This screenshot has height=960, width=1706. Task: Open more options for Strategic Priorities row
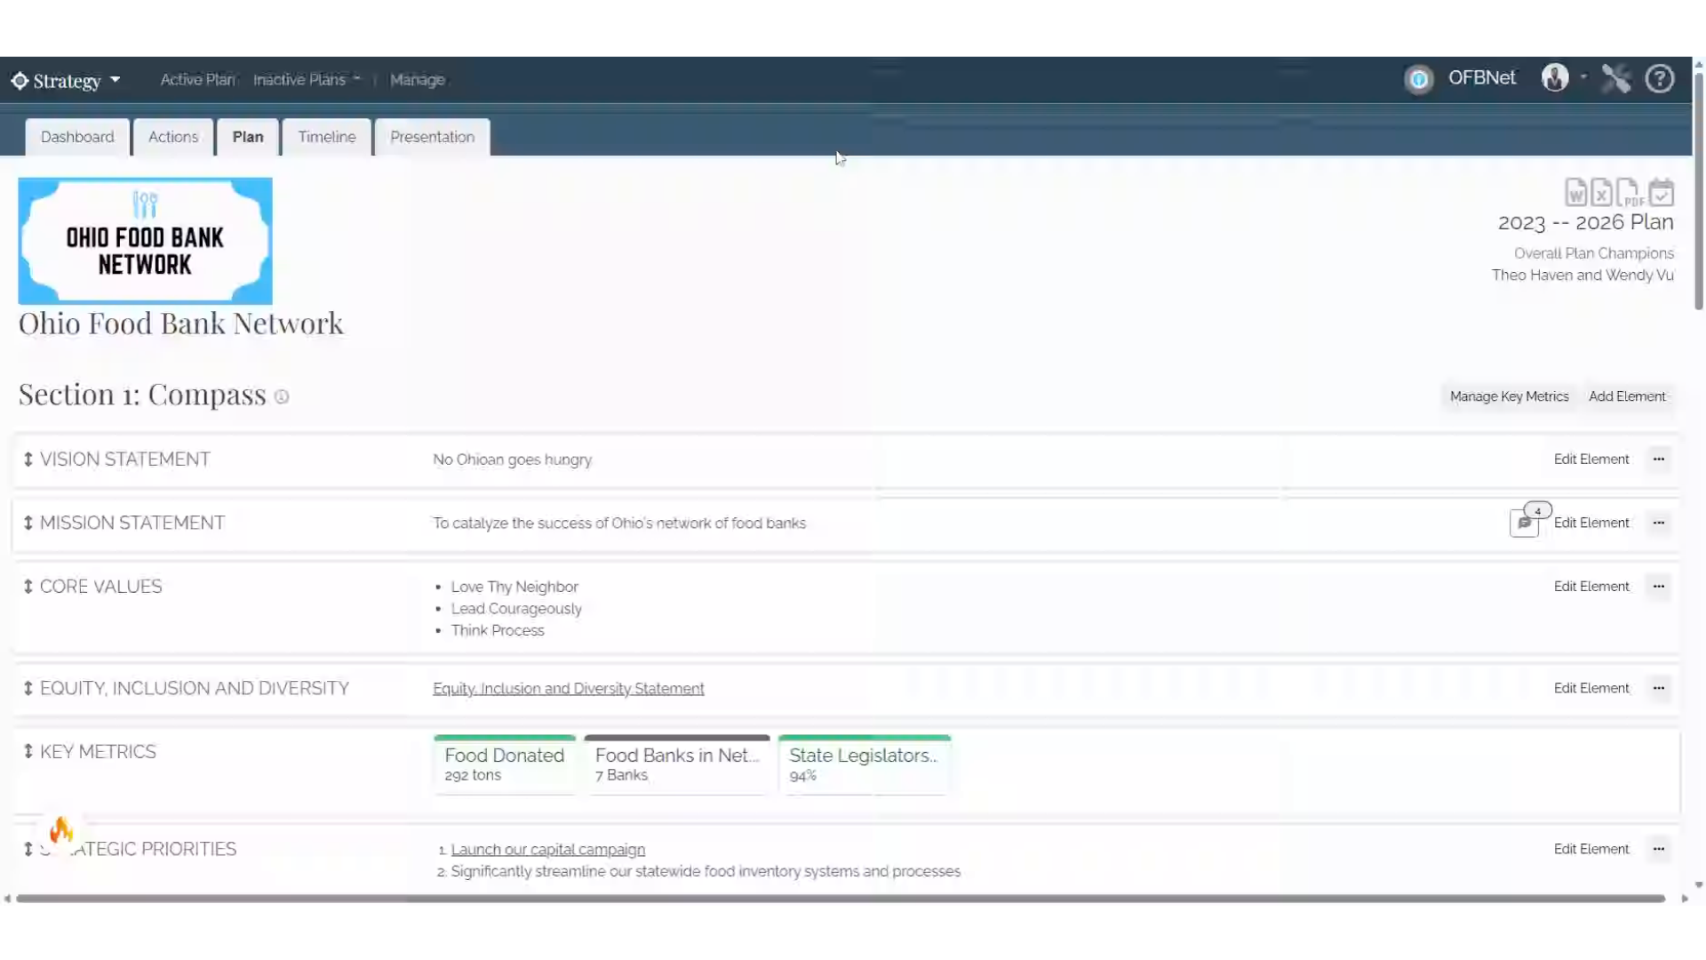point(1659,849)
